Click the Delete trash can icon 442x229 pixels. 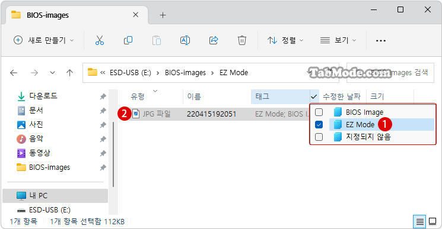[242, 40]
